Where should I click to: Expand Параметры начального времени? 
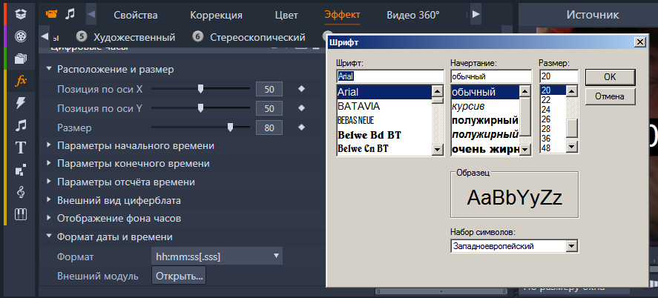coord(49,145)
